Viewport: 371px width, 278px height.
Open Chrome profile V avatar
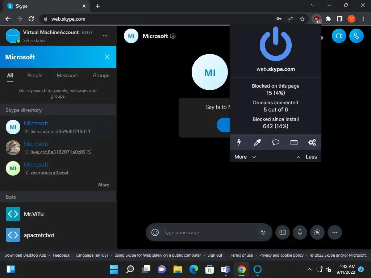(351, 19)
